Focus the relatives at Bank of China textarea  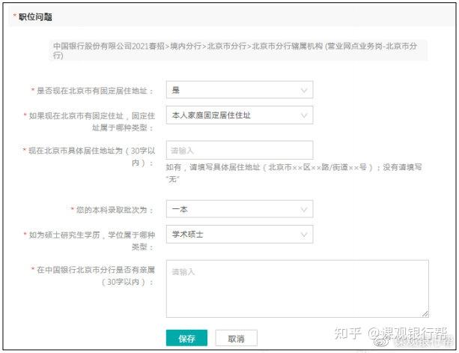tap(297, 289)
